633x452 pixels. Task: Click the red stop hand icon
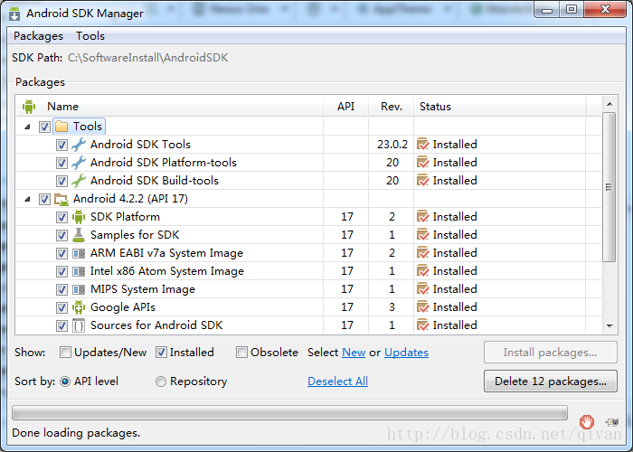(587, 422)
